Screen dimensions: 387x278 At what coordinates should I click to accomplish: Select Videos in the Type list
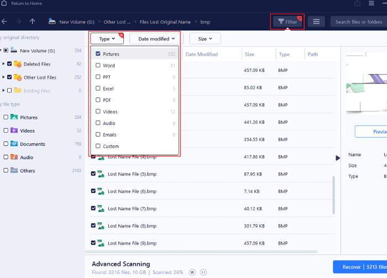98,112
